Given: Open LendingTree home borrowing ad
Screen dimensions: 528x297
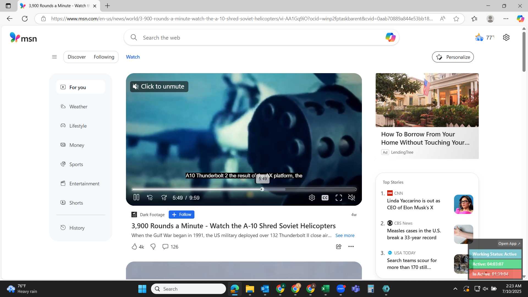Looking at the screenshot, I should (427, 116).
